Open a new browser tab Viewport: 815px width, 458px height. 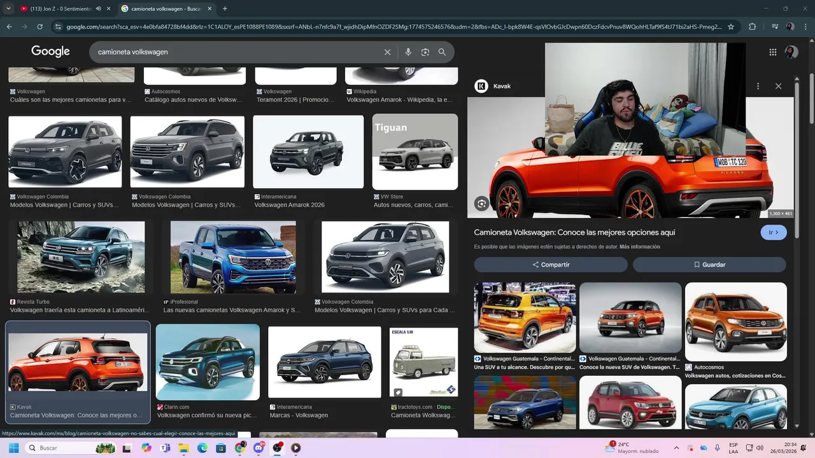(x=225, y=9)
